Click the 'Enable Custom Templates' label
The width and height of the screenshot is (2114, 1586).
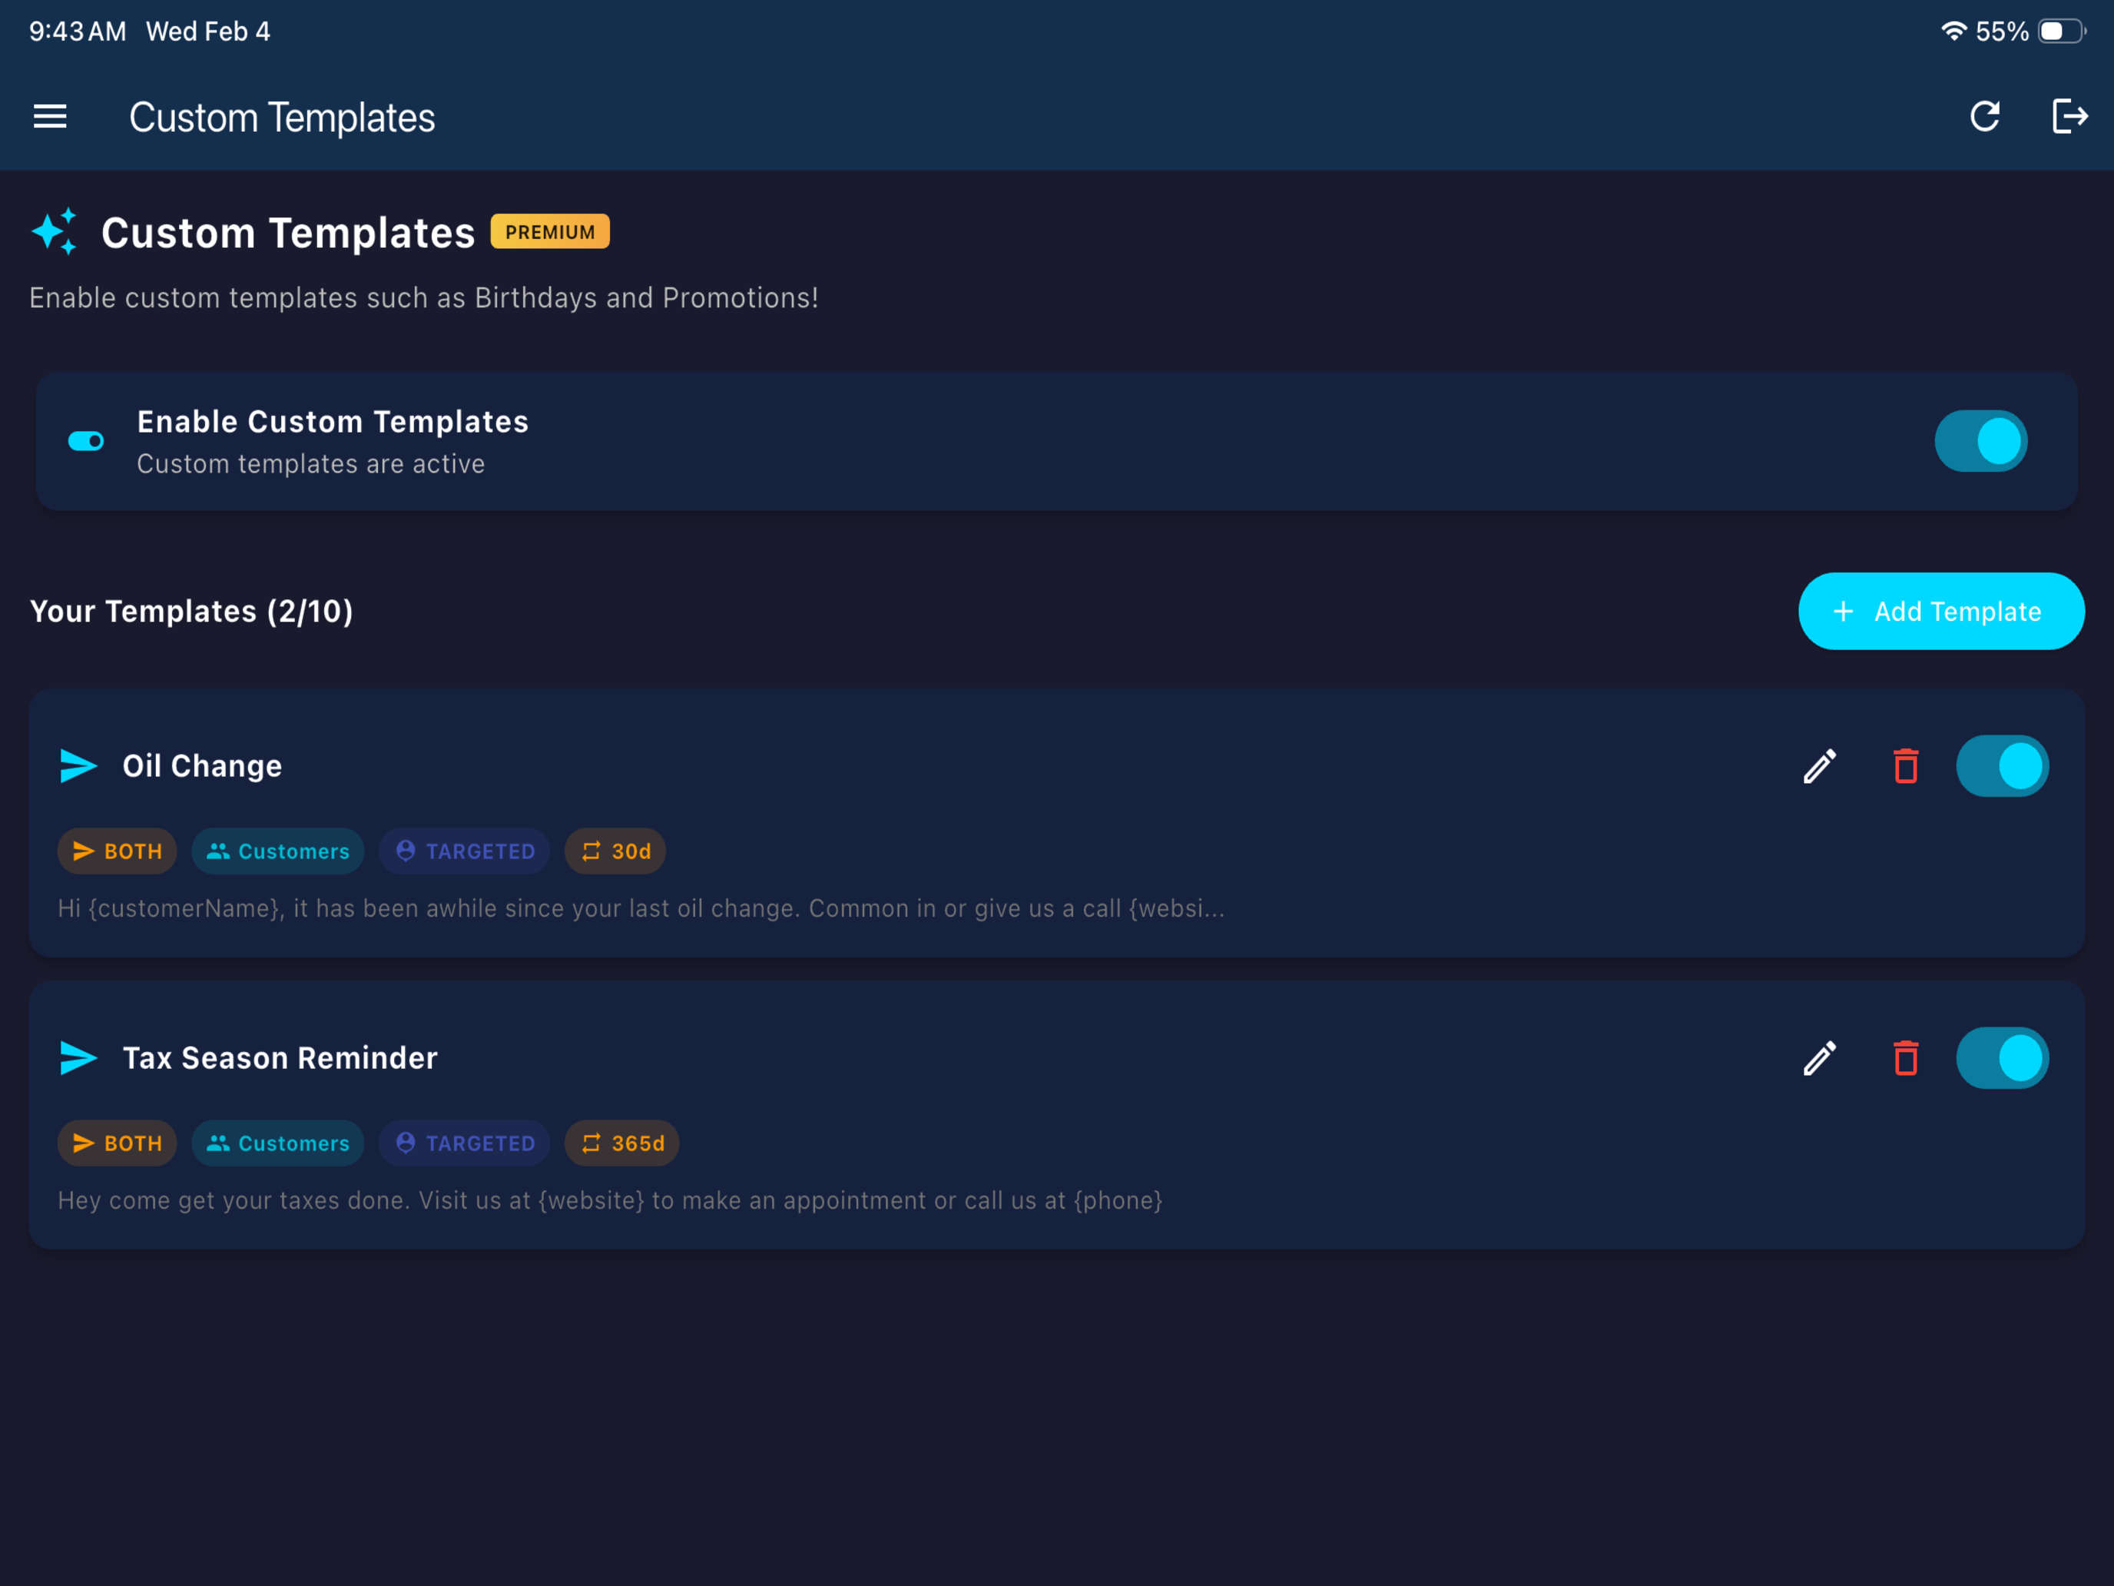tap(333, 422)
